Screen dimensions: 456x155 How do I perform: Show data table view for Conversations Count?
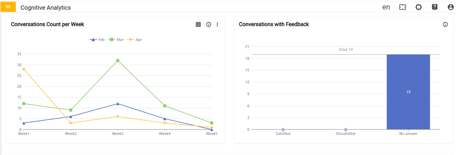pyautogui.click(x=198, y=25)
